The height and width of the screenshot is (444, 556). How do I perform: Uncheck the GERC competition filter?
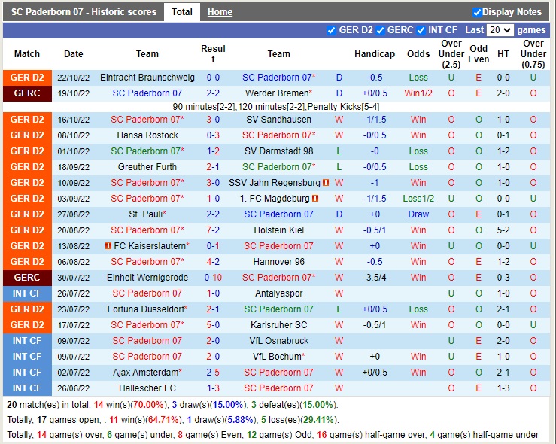381,30
